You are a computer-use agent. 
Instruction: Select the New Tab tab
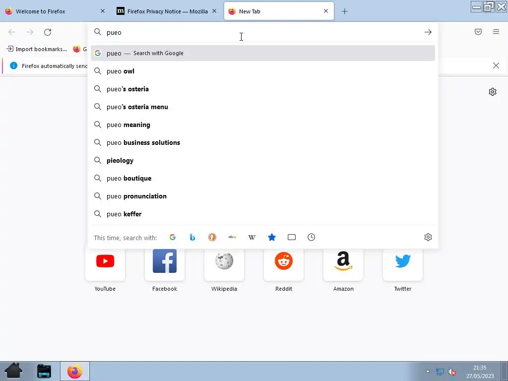(x=279, y=11)
